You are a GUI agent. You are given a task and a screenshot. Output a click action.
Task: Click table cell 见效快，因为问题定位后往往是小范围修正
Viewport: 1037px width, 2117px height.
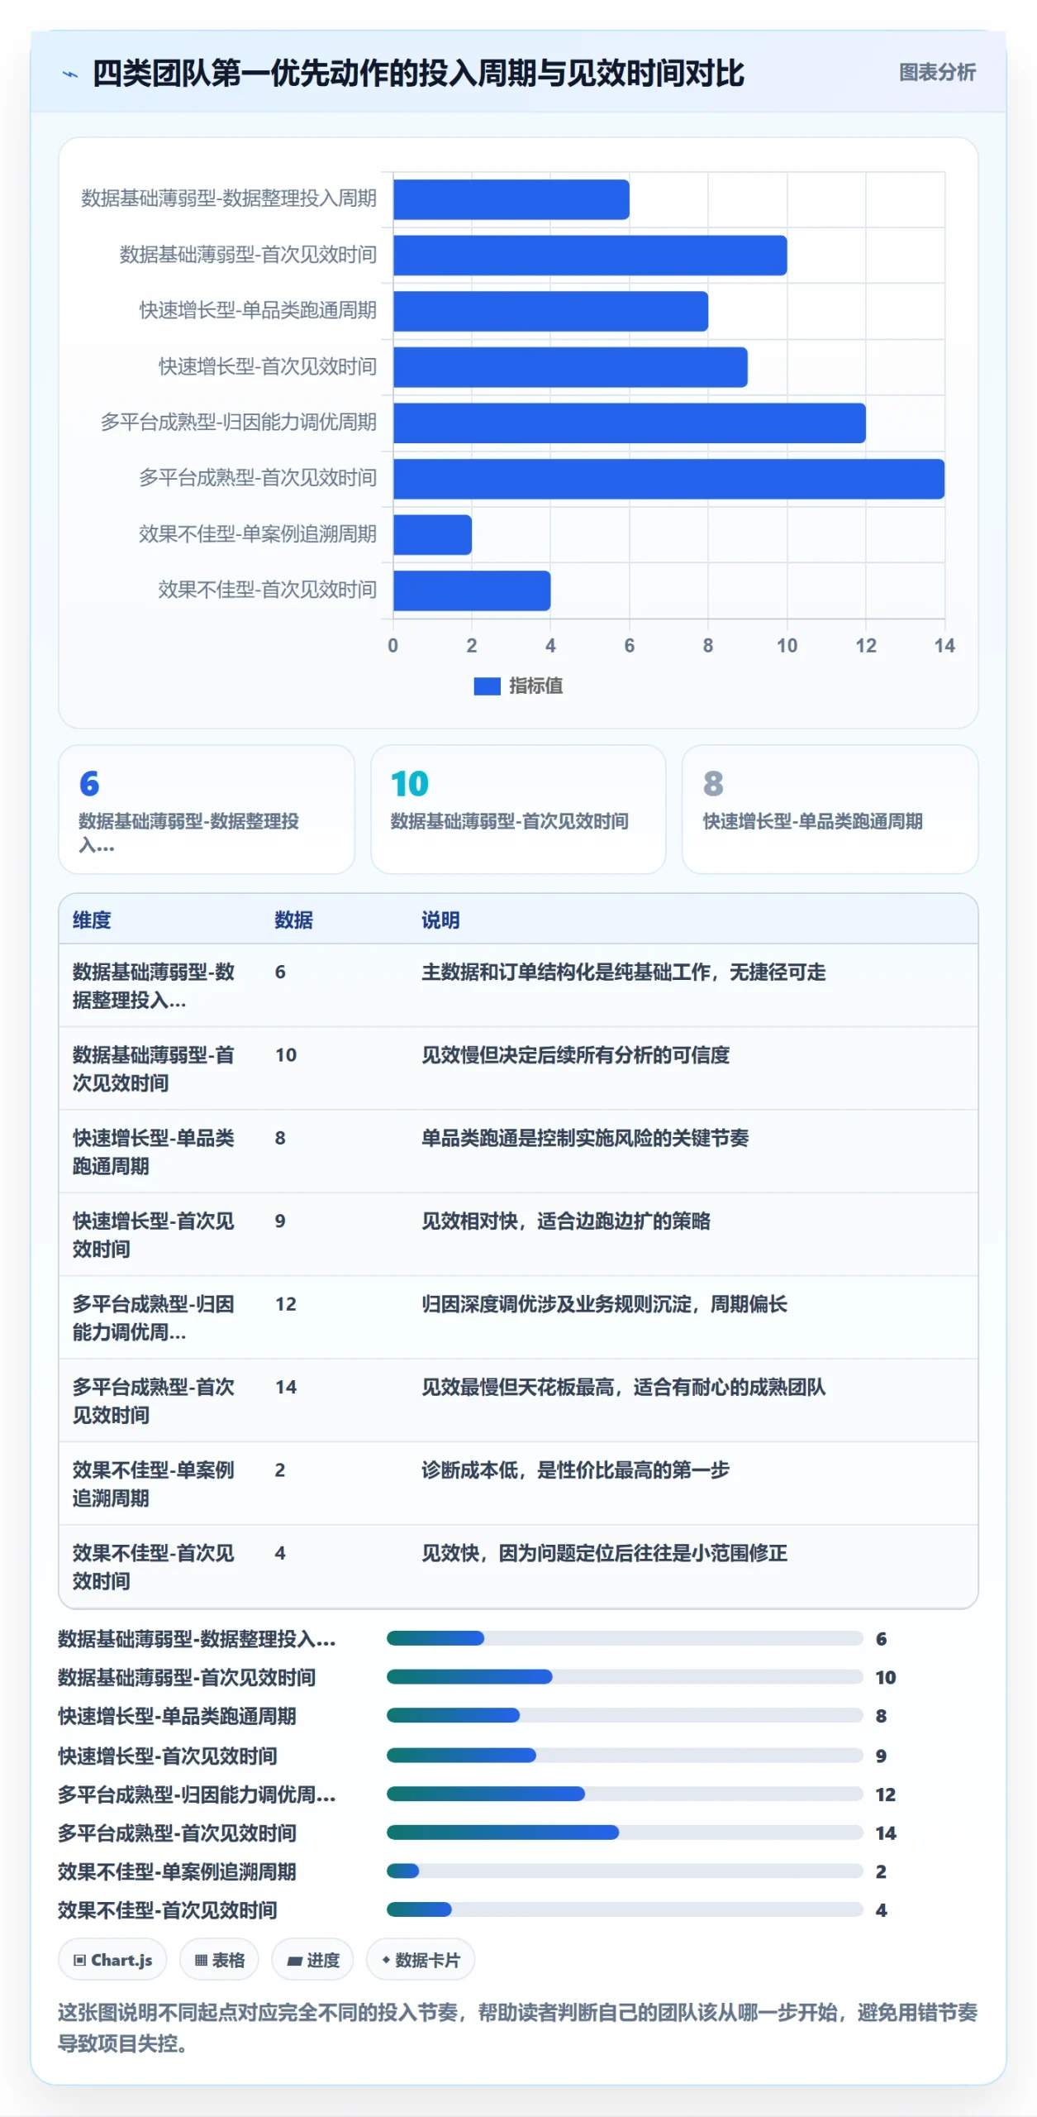pos(604,1553)
